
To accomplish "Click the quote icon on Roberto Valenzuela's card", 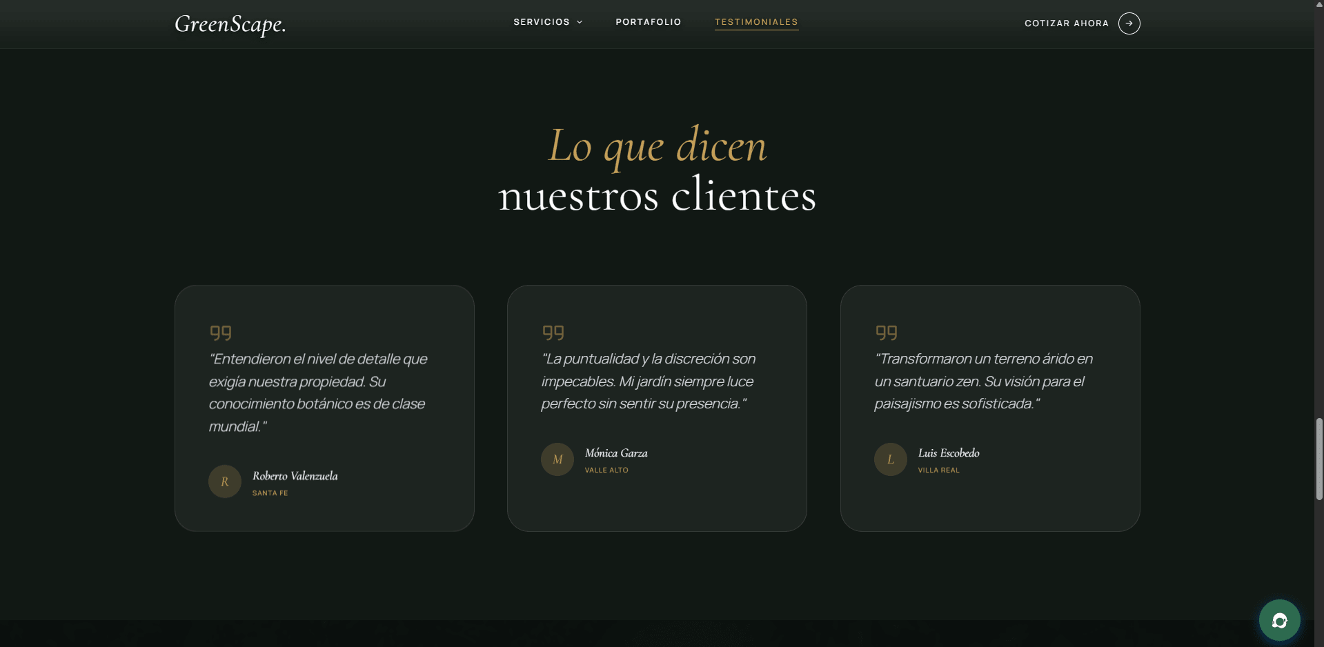I will 220,333.
